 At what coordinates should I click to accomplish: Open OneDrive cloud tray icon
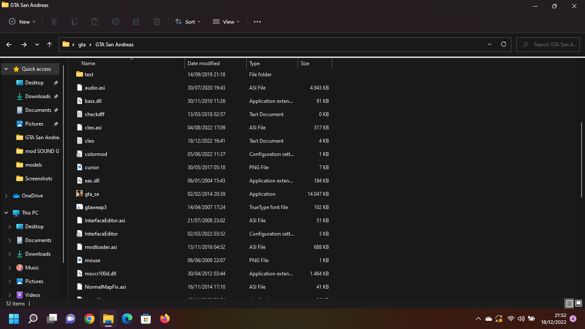(489, 318)
